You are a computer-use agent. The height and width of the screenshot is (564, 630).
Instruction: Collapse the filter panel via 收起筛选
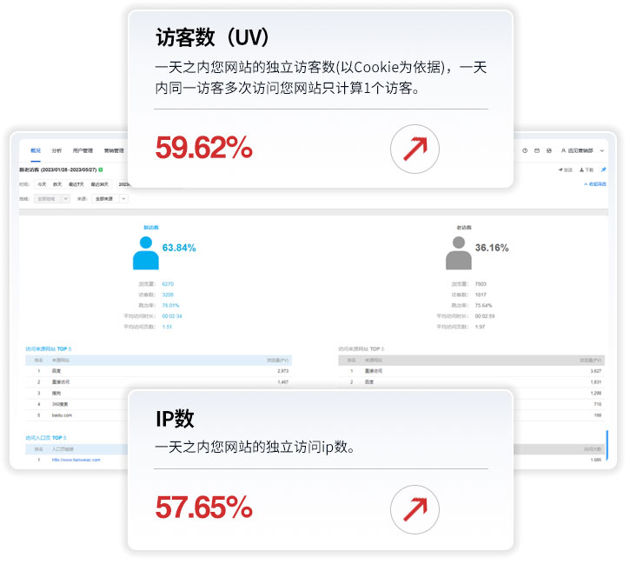pyautogui.click(x=595, y=184)
